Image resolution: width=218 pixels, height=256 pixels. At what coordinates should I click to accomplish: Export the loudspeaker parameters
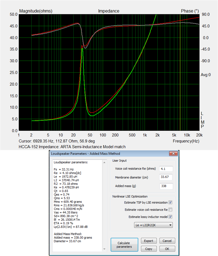click(149, 241)
